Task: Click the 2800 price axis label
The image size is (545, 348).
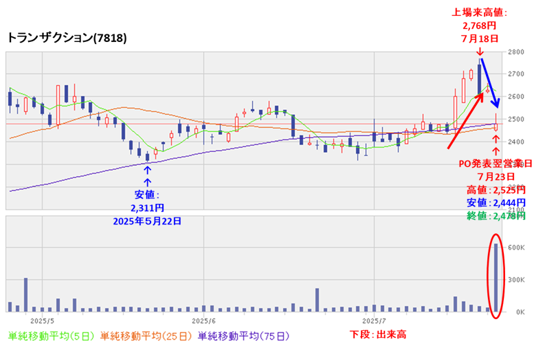Action: (x=516, y=52)
